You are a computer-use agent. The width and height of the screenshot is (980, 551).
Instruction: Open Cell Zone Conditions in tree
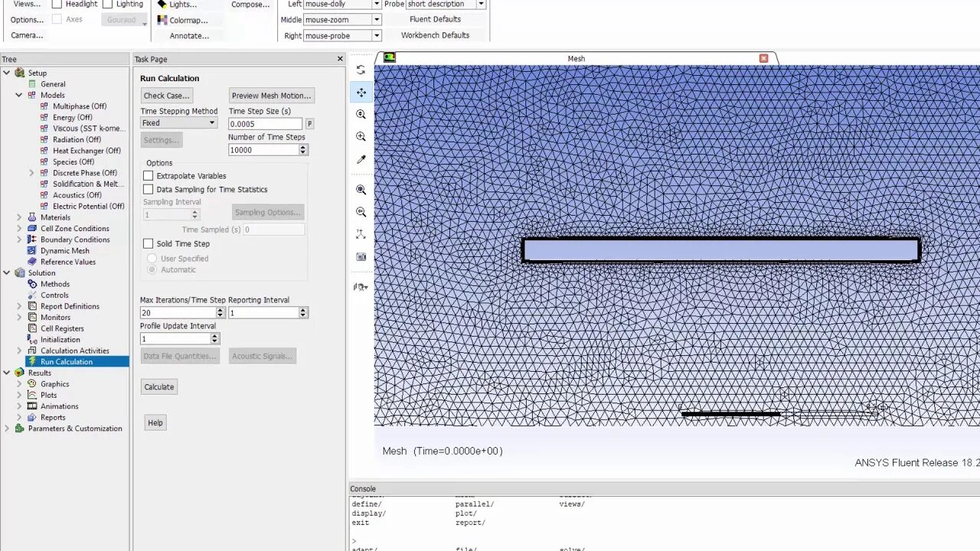click(74, 229)
